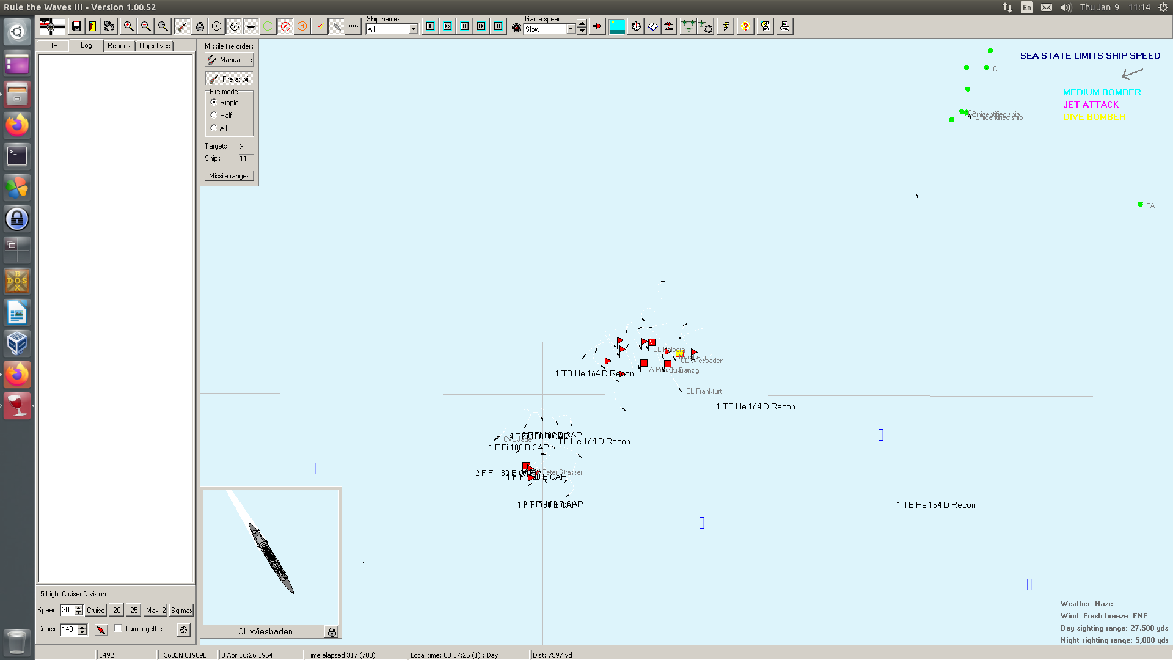Enable the Turn together checkbox
The image size is (1173, 660).
point(119,628)
